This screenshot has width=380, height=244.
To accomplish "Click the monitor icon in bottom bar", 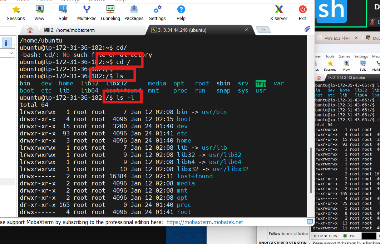I will tap(310, 222).
